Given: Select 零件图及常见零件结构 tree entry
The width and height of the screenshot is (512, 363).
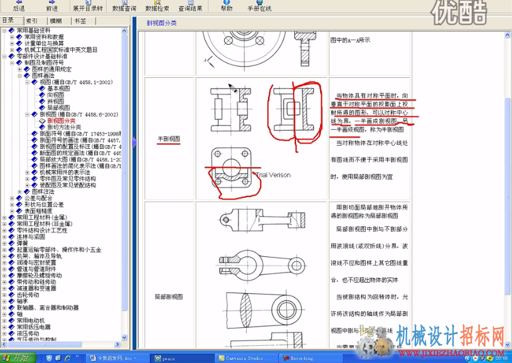Looking at the screenshot, I should (x=68, y=179).
